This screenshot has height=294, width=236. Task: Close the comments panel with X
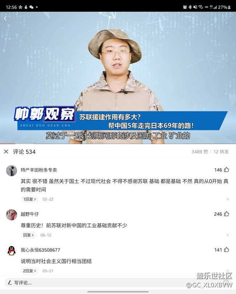[6, 151]
